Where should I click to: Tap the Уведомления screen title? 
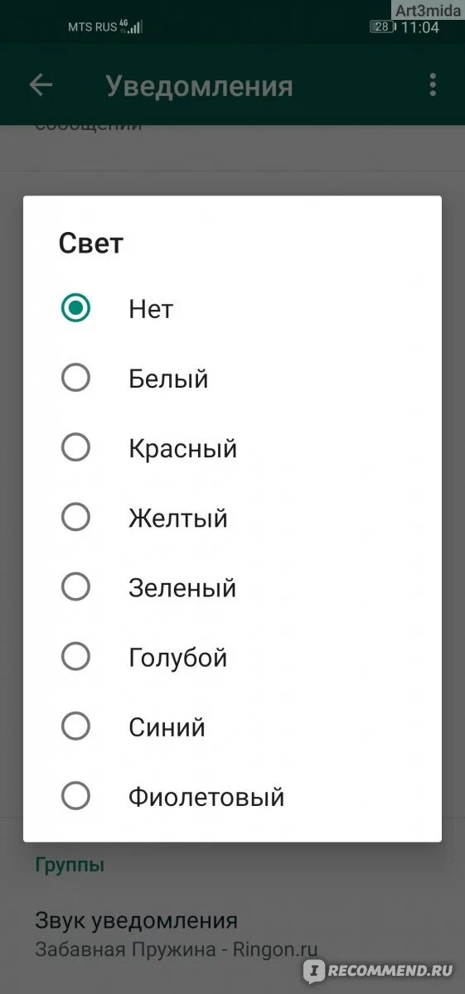pos(199,85)
